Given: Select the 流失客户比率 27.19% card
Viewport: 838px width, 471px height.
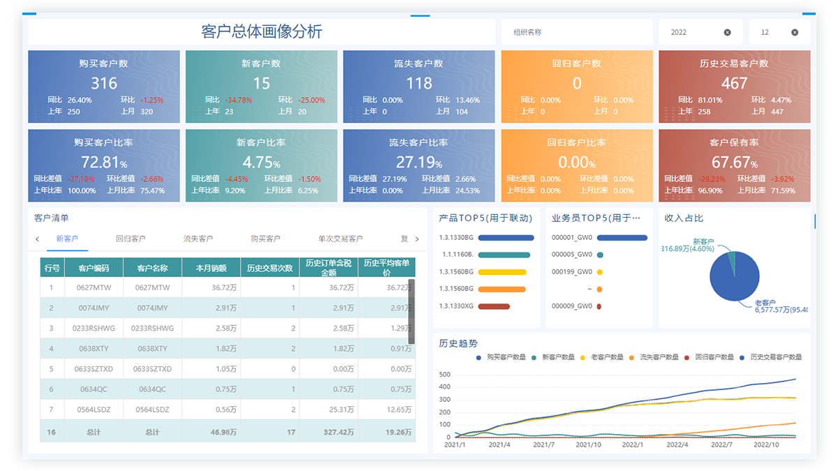Looking at the screenshot, I should pyautogui.click(x=419, y=165).
